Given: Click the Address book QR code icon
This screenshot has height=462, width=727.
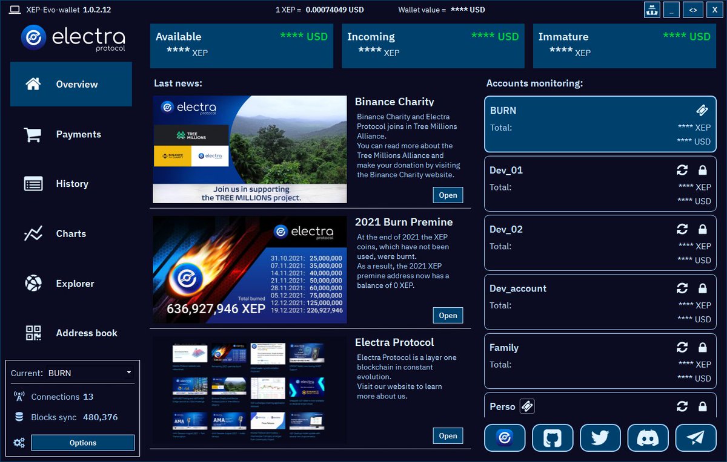Looking at the screenshot, I should click(x=33, y=333).
